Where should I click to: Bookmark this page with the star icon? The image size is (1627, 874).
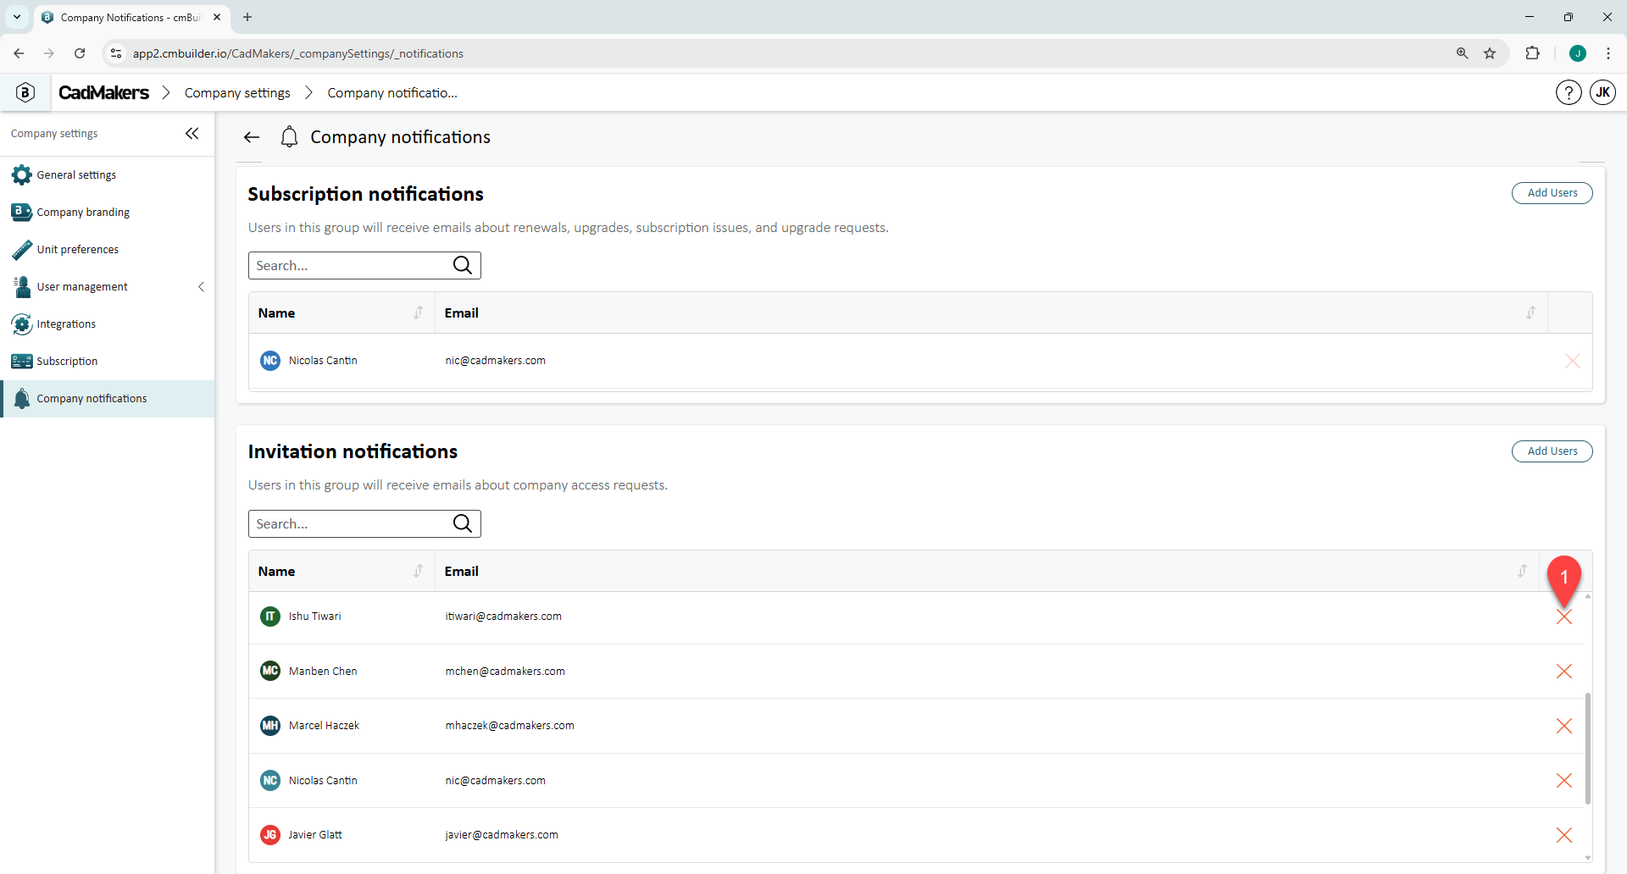tap(1490, 53)
